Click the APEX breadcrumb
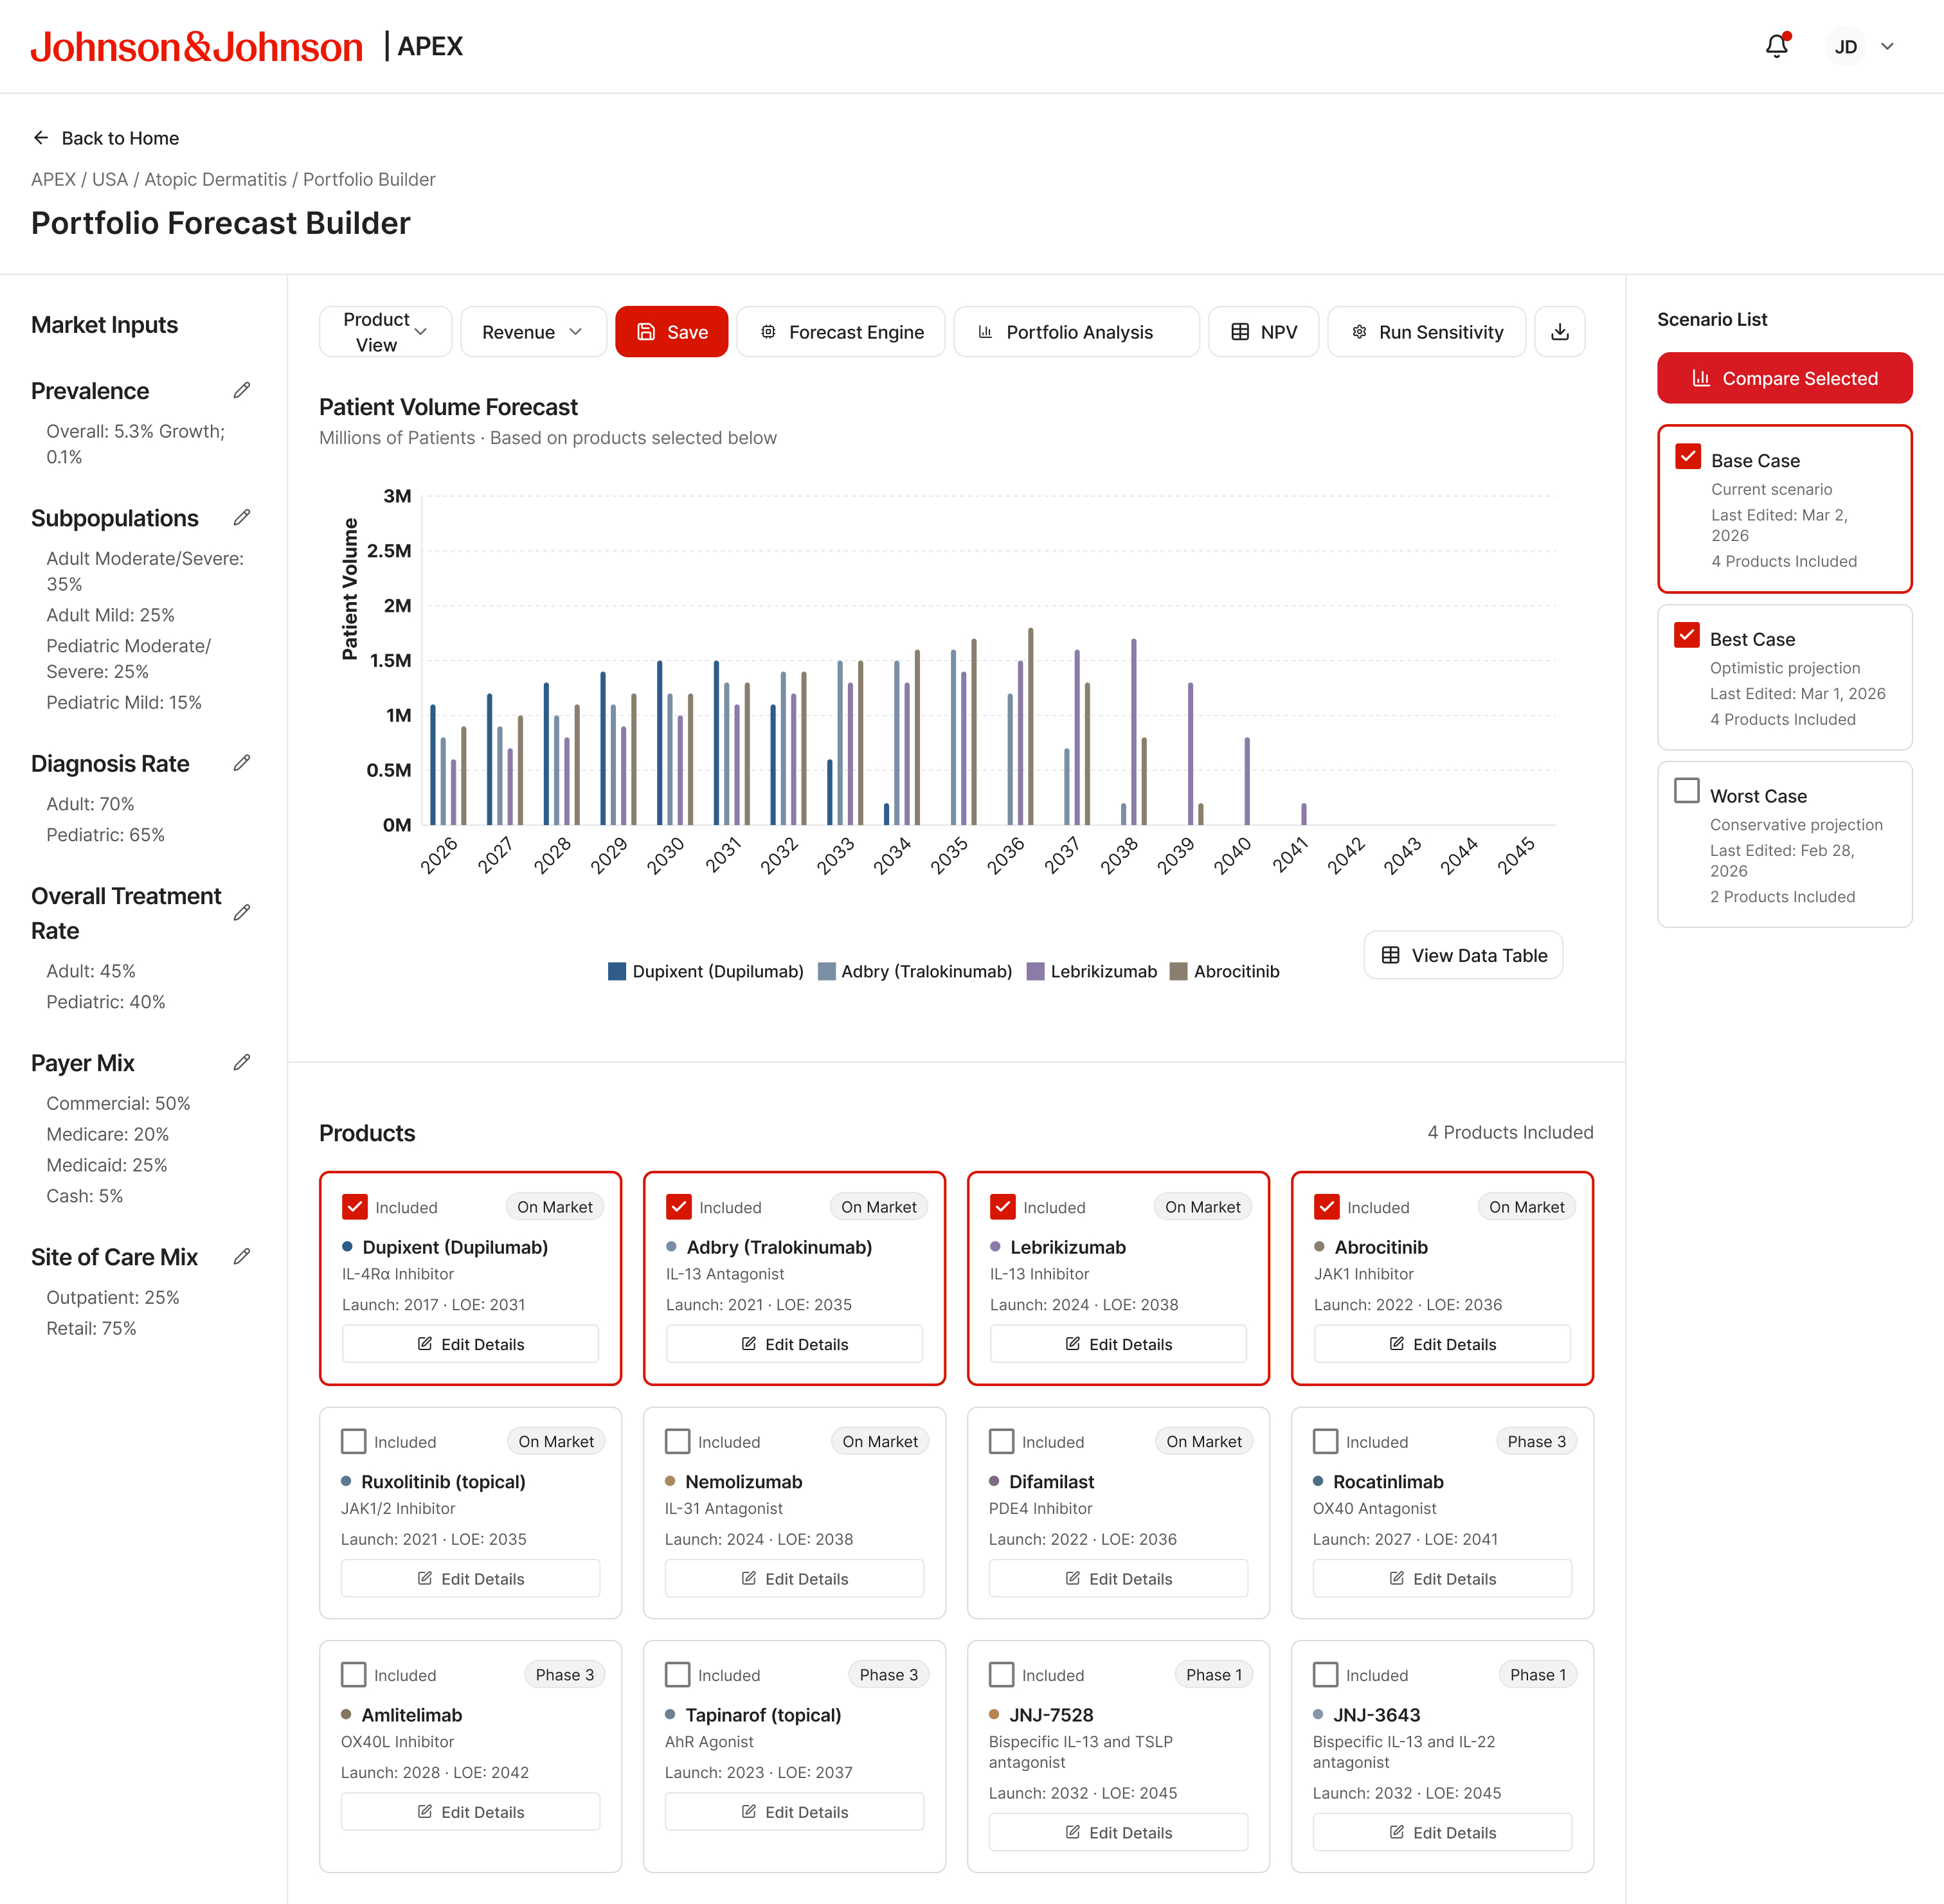This screenshot has height=1904, width=1944. [x=53, y=179]
